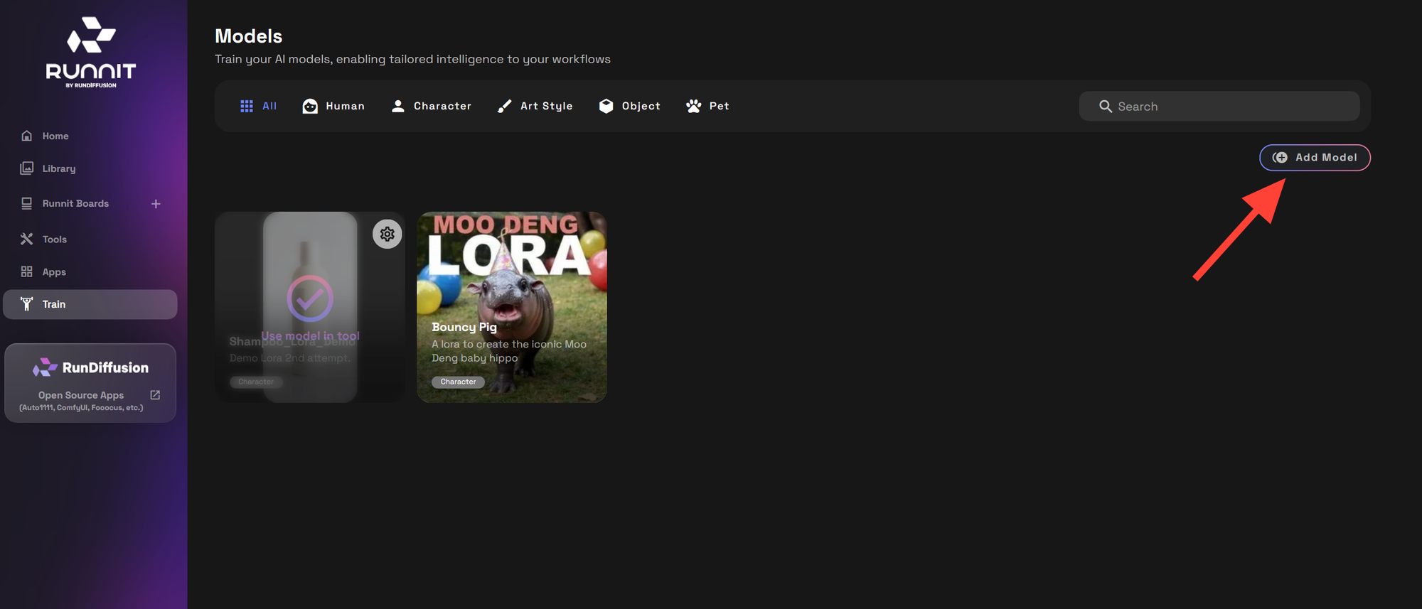Click Use model in tool link
The width and height of the screenshot is (1422, 609).
[x=310, y=335]
